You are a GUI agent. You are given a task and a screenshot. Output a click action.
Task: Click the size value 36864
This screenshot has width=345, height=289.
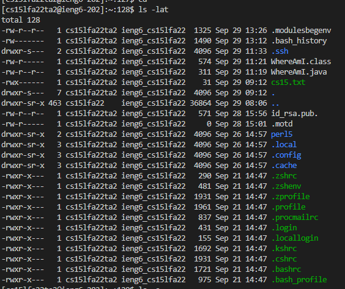tap(201, 103)
